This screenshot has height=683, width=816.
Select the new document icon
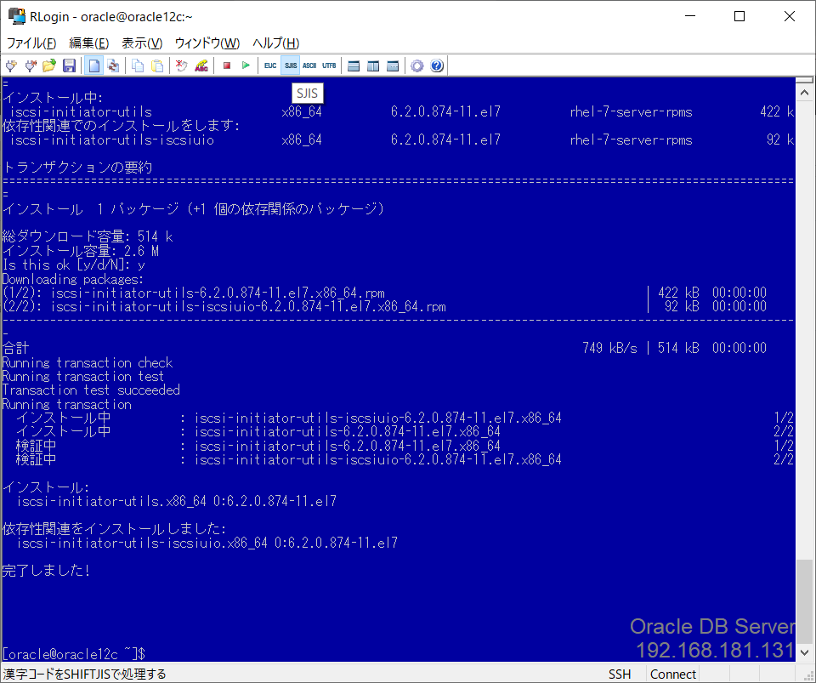95,65
